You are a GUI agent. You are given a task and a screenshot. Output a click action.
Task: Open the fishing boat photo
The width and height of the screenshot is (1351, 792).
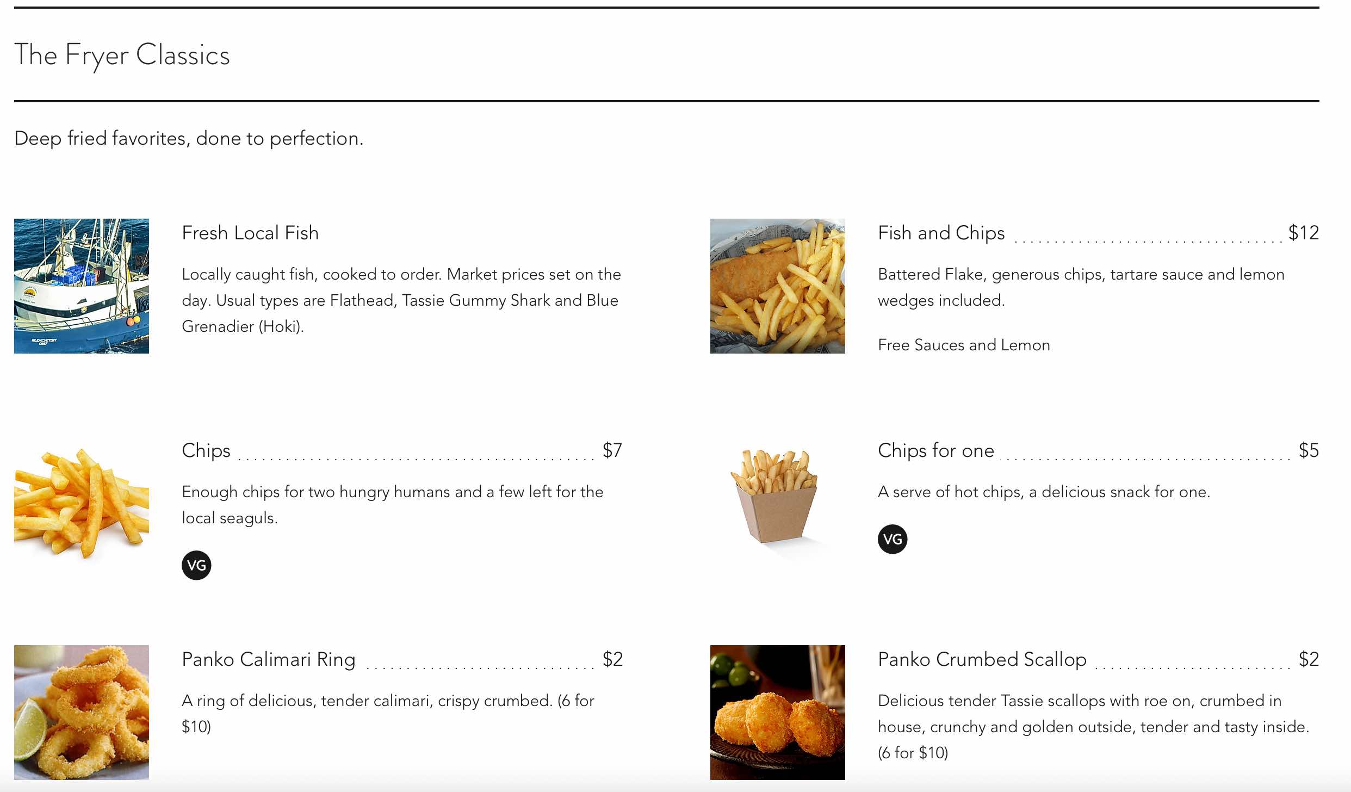(x=82, y=286)
